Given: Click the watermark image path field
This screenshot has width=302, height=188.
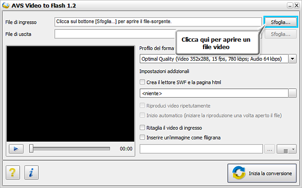Looking at the screenshot, I should (201, 149).
